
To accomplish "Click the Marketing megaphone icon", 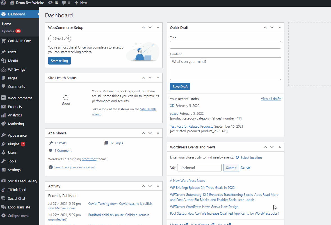I will 3,124.
